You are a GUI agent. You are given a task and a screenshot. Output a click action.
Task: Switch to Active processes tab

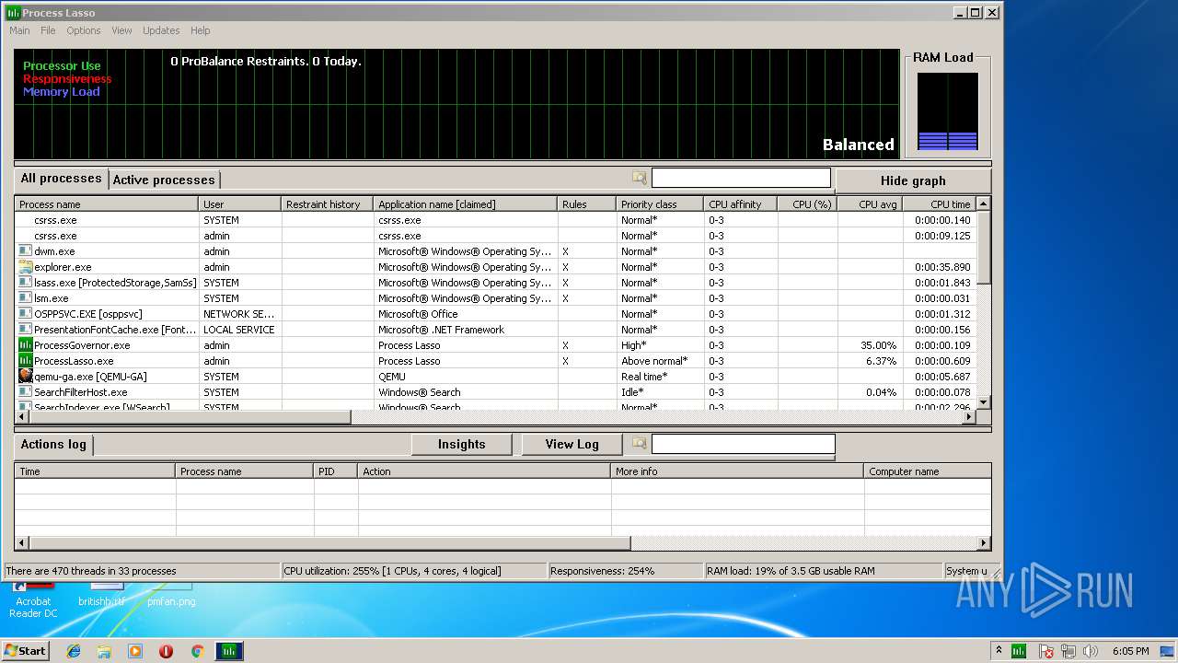[164, 180]
